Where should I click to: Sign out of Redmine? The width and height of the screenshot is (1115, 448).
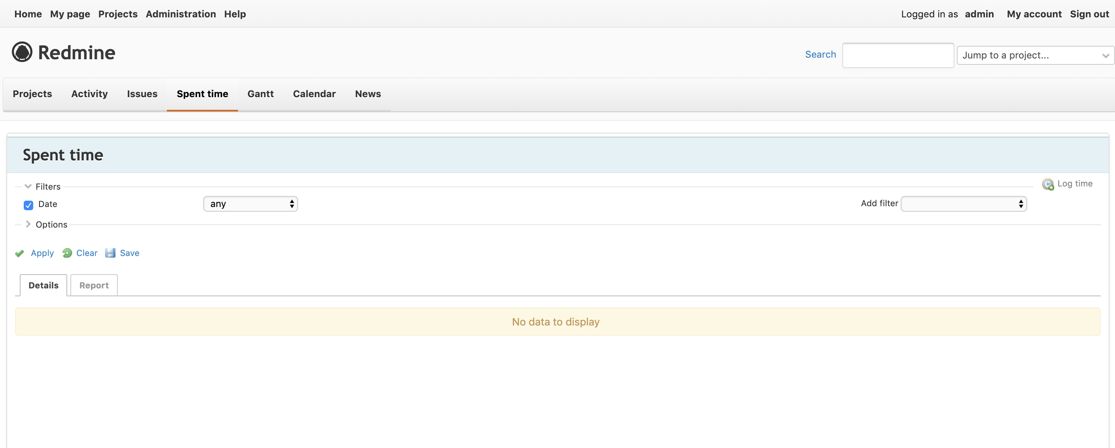(1089, 14)
